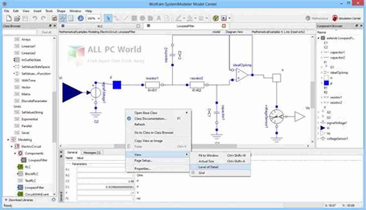Toggle the Grid checkbox in View submenu

point(193,173)
